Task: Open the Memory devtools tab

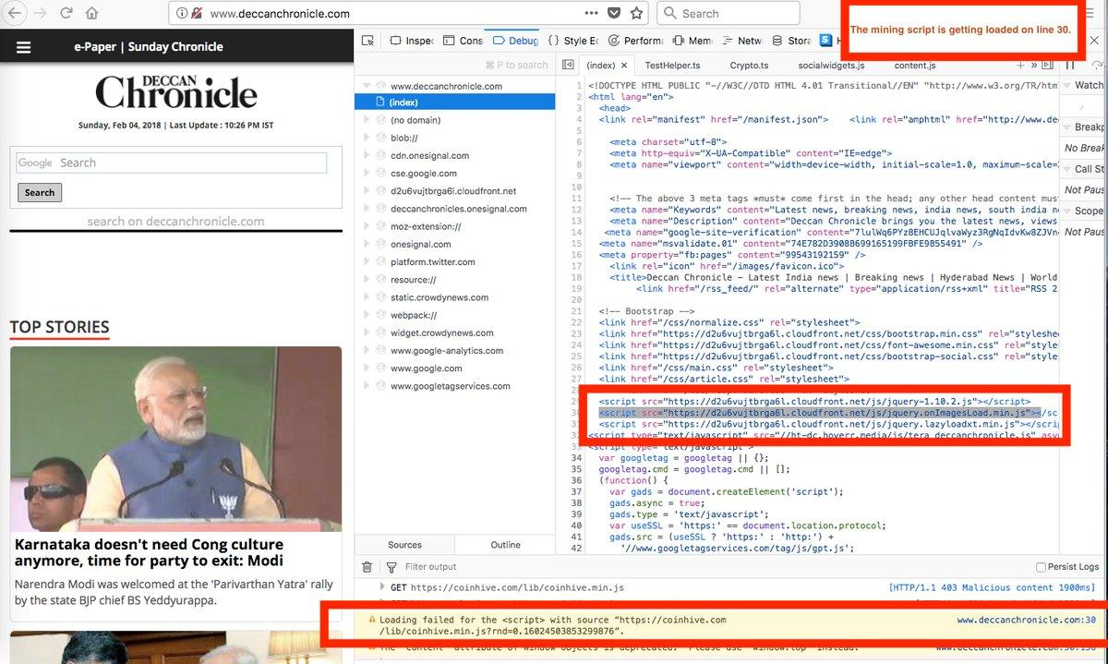Action: click(x=692, y=41)
